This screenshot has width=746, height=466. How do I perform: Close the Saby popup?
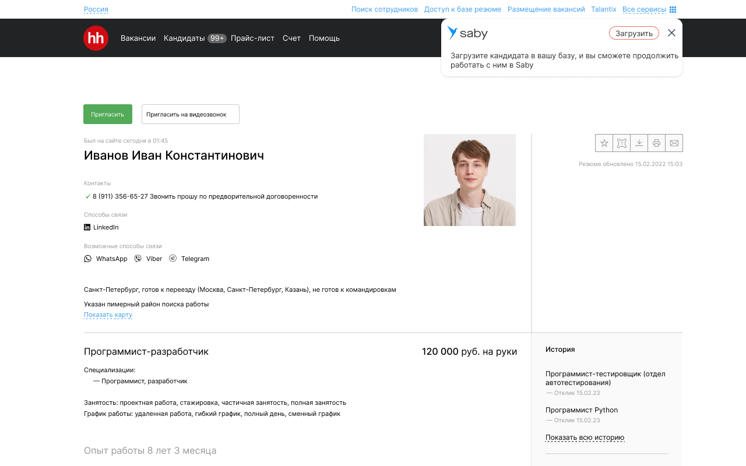pos(671,33)
